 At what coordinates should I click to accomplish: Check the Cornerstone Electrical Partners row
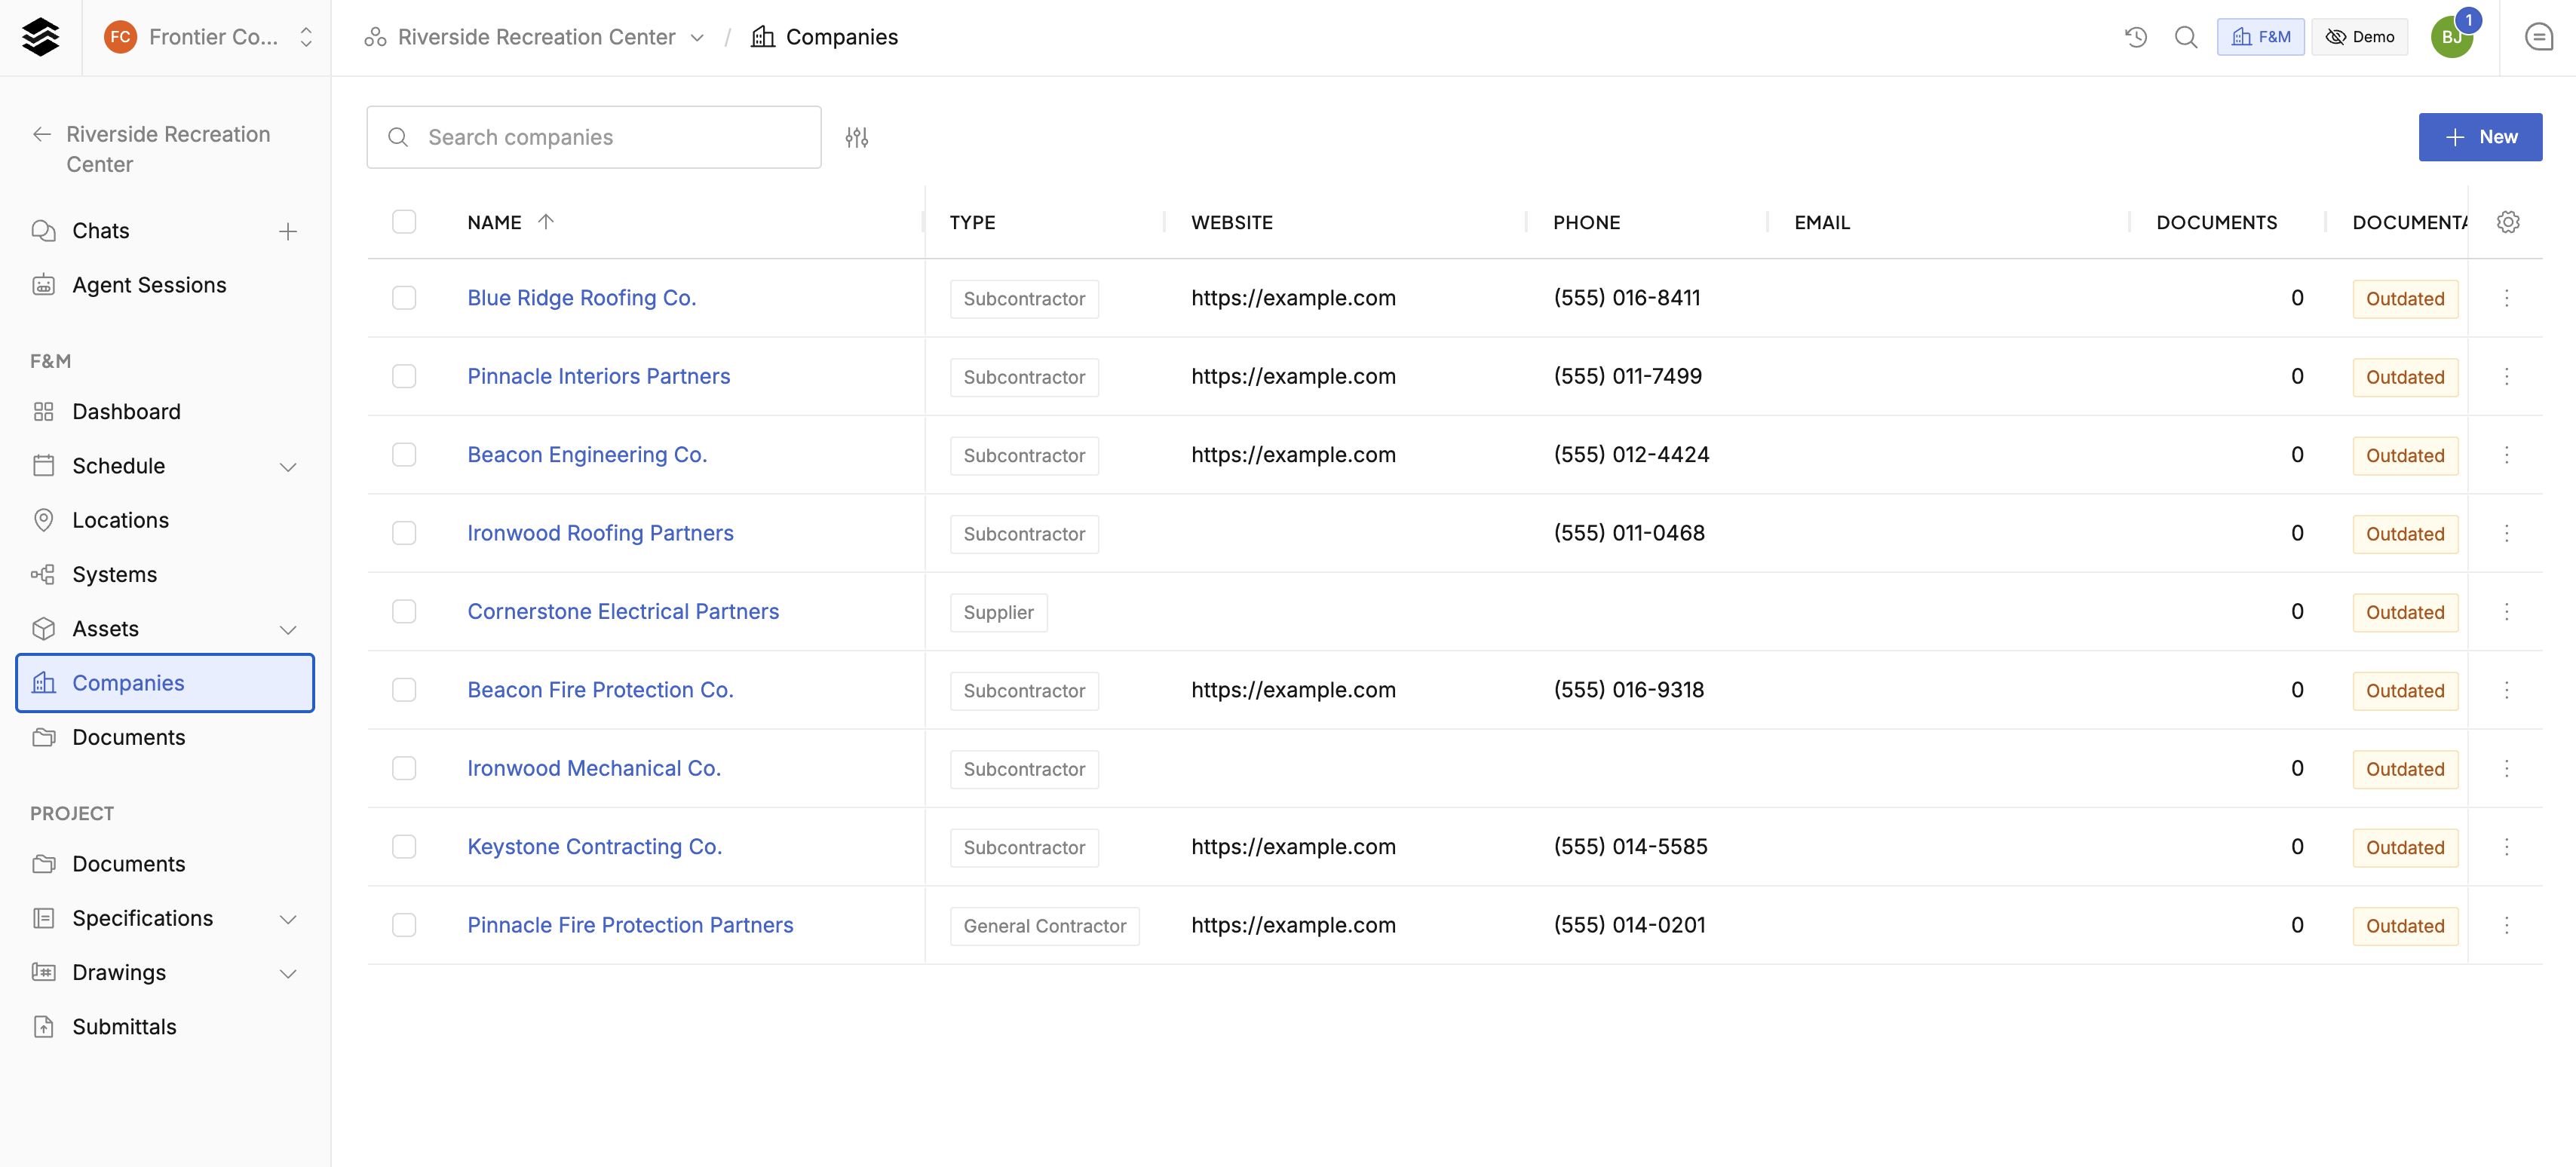404,611
